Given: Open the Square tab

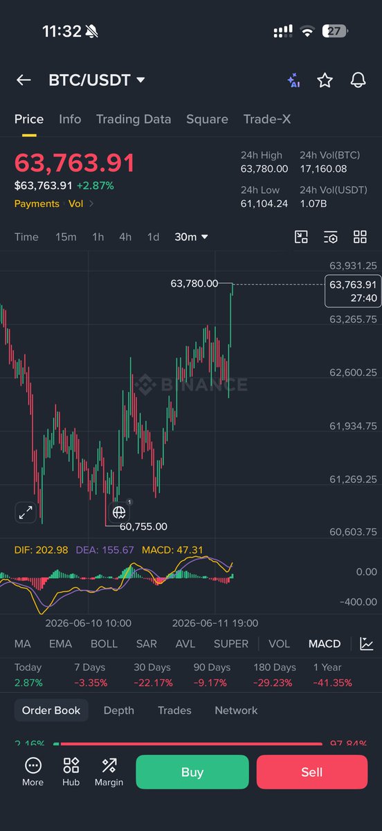Looking at the screenshot, I should (207, 119).
